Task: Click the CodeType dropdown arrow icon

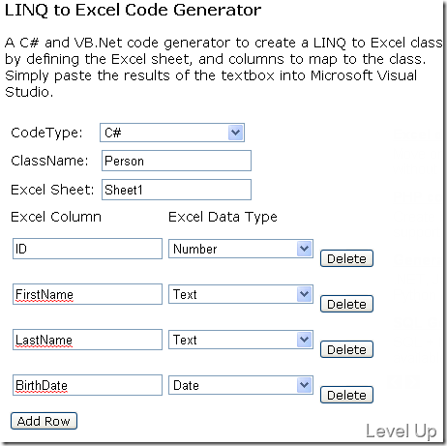Action: coord(235,133)
